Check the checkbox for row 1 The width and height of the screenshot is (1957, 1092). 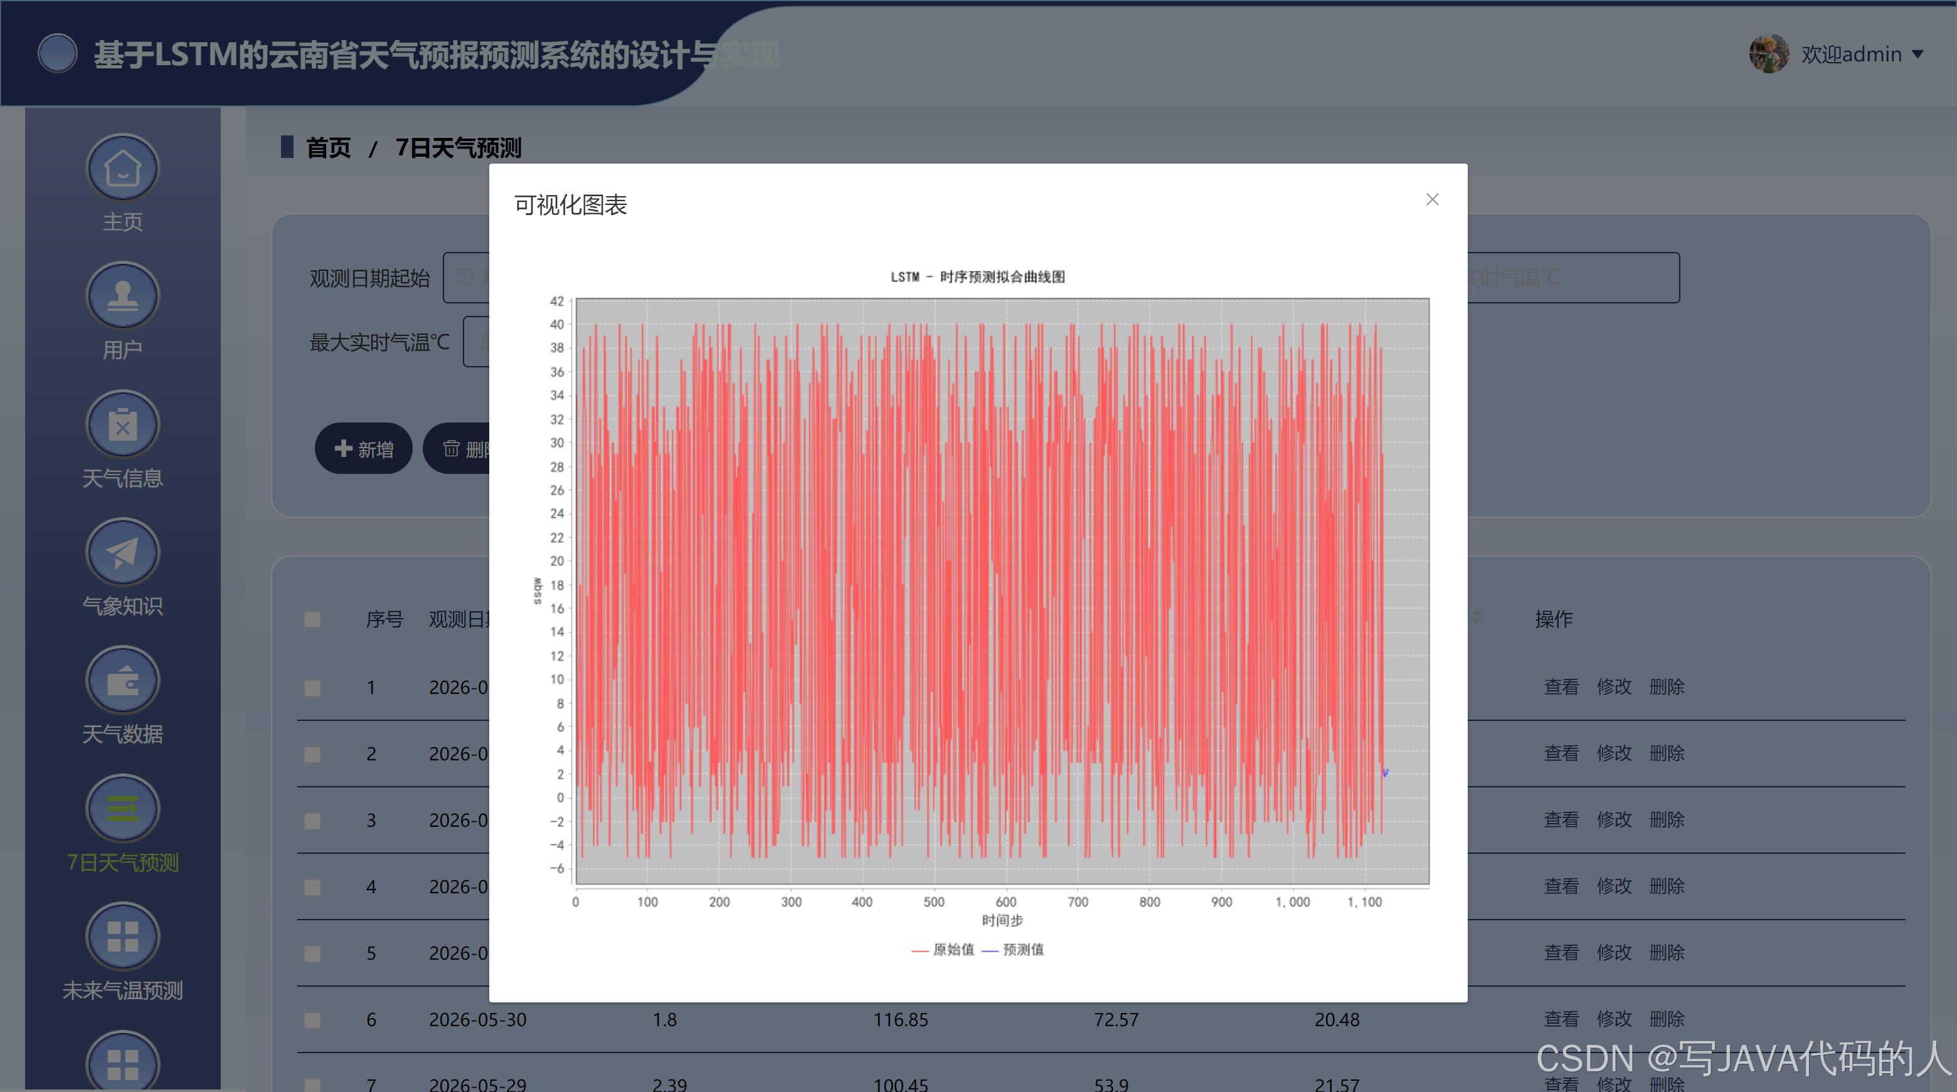[x=312, y=688]
